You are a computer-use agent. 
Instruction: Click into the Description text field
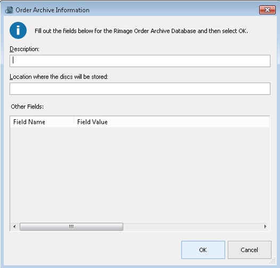tap(140, 61)
